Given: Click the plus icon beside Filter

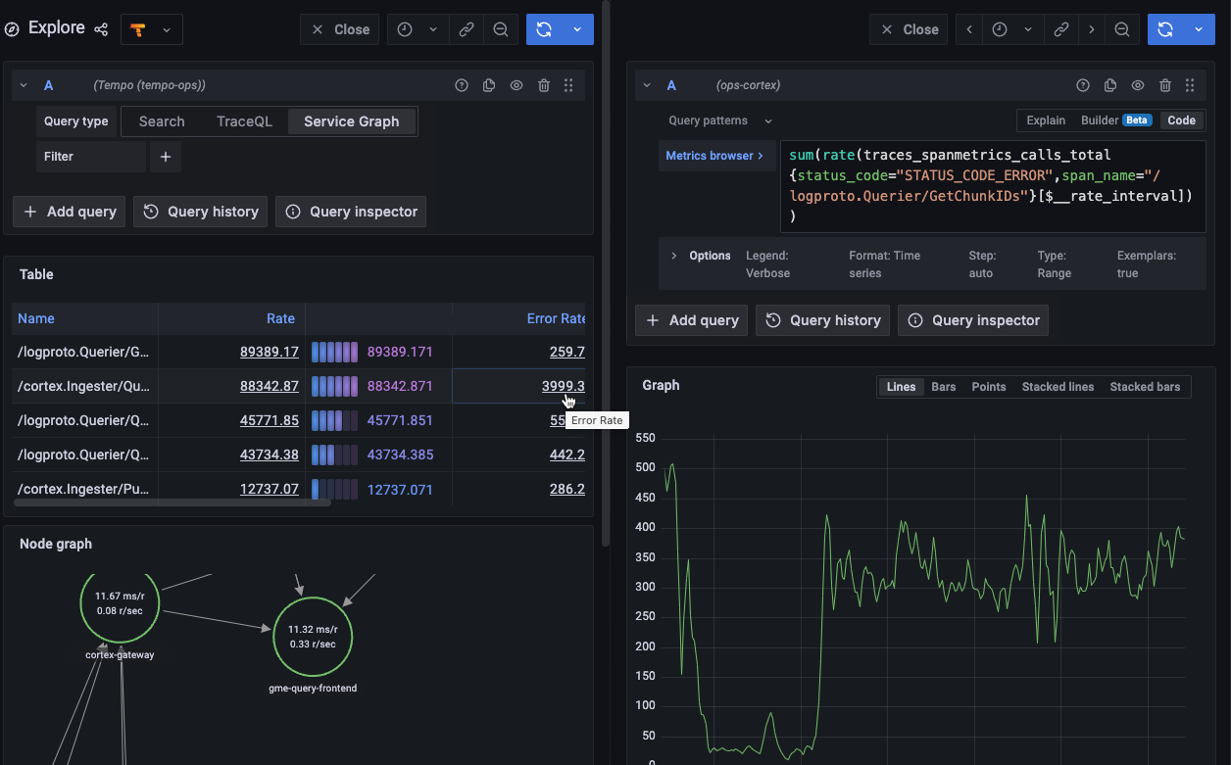Looking at the screenshot, I should point(165,157).
